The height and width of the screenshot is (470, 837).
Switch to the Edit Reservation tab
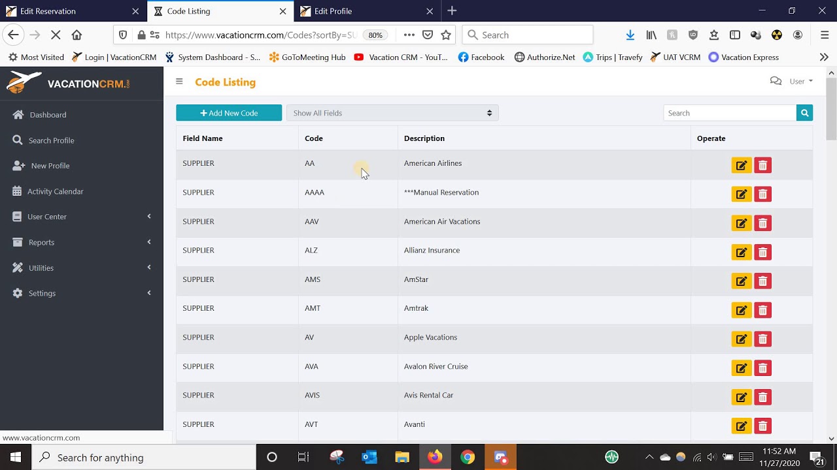[x=73, y=11]
